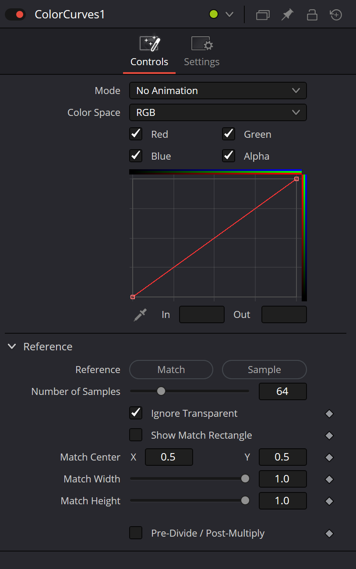The width and height of the screenshot is (356, 569).
Task: Click the Number of Samples slider handle
Action: [161, 391]
